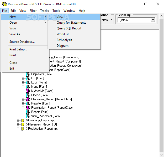Select the XCompany_Report [rpt] tree row
Screen dimensions: 164x157
coord(41,120)
